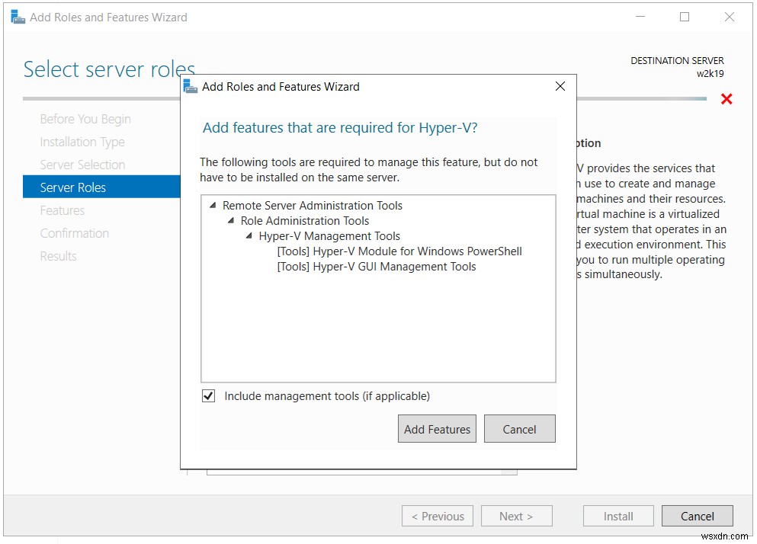
Task: Cancel the Add Roles and Features Wizard
Action: pos(697,516)
